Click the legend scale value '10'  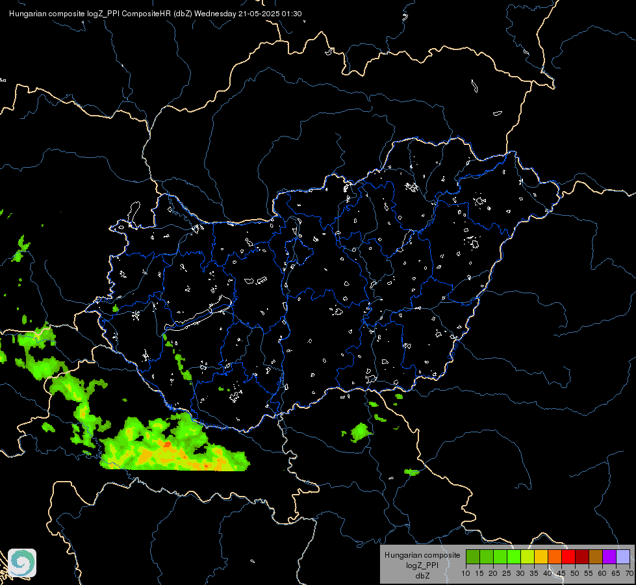pos(466,574)
